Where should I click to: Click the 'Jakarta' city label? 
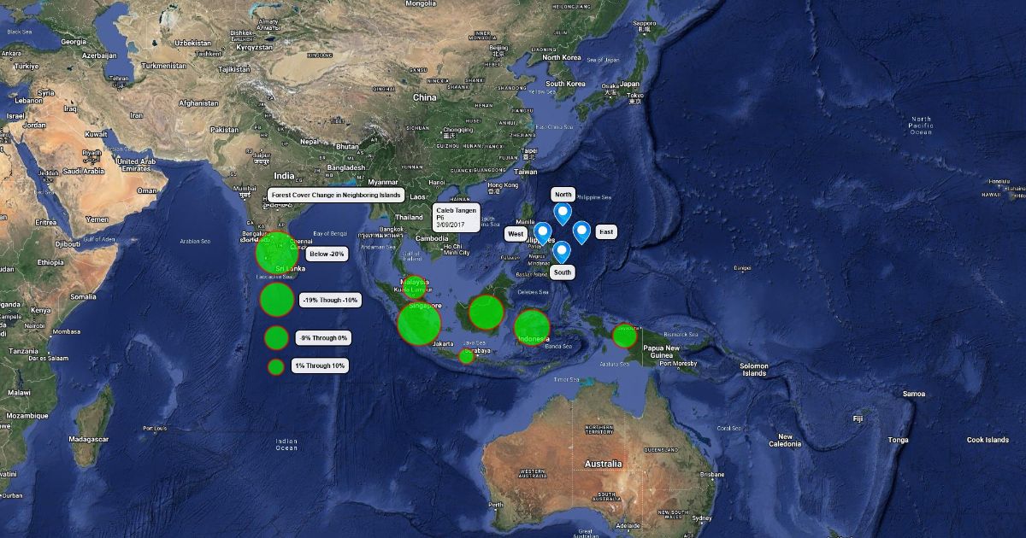click(x=443, y=344)
